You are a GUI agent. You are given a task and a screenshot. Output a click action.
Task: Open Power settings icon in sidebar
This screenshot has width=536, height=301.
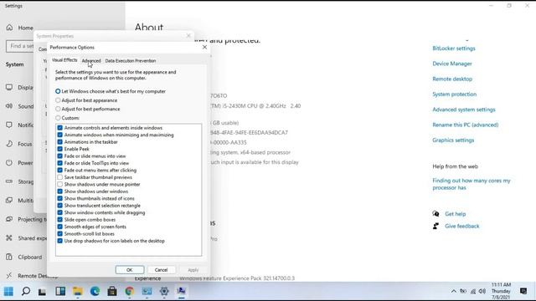9,163
